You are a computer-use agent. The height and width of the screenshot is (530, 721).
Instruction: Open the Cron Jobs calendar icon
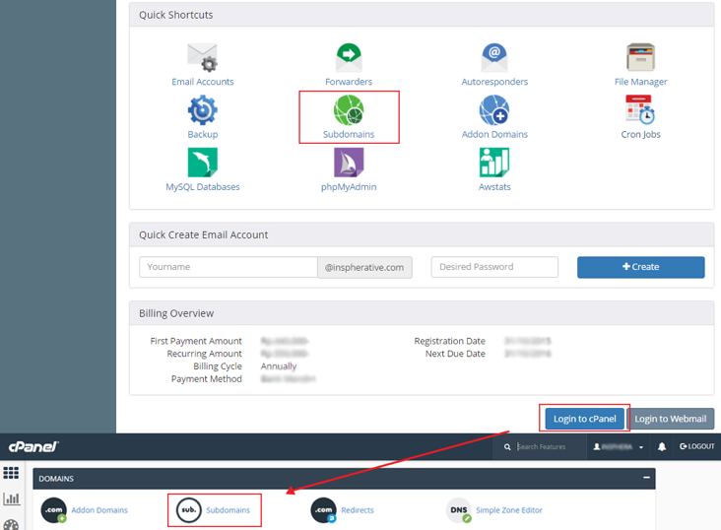click(640, 109)
